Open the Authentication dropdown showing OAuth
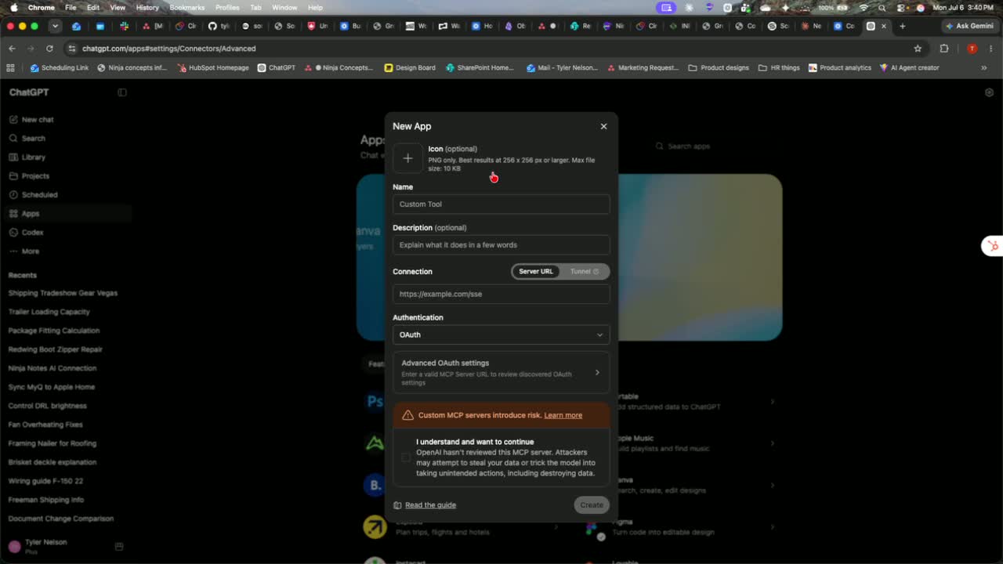The height and width of the screenshot is (564, 1003). point(501,334)
